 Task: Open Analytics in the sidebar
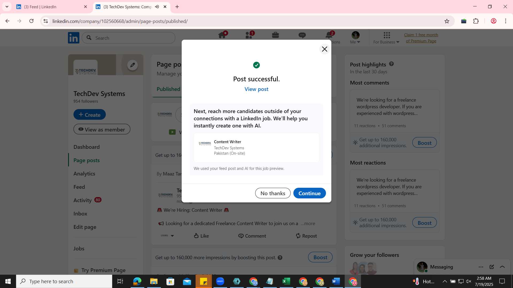click(x=84, y=174)
